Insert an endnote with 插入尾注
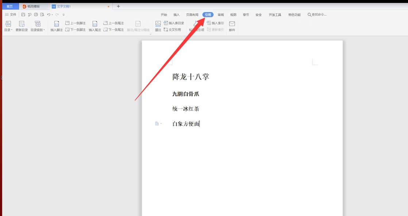 click(95, 26)
